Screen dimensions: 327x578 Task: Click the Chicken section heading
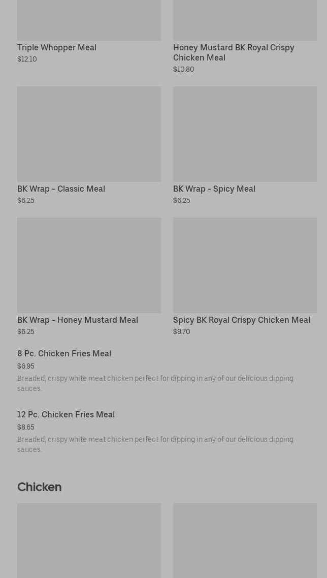click(x=40, y=487)
